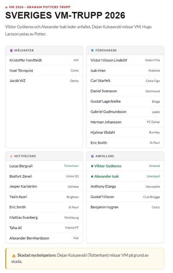Click the Gabriel Gudmundsson player name
173x273 pixels.
click(108, 112)
